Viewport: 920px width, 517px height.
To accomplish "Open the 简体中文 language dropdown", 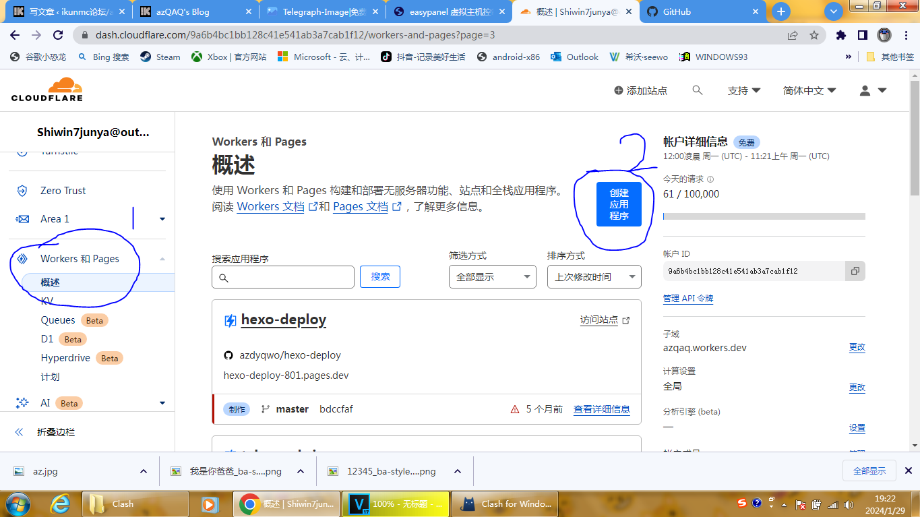I will coord(809,90).
